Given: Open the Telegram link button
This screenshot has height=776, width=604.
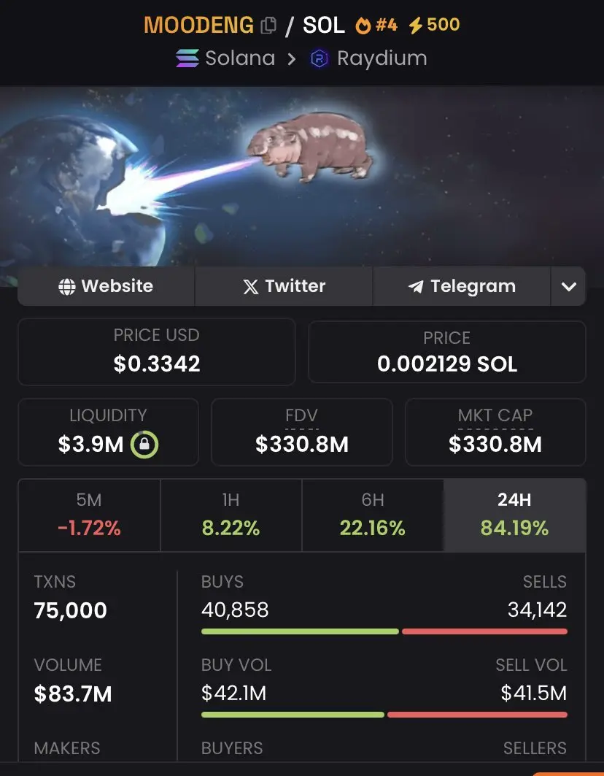Looking at the screenshot, I should [462, 286].
